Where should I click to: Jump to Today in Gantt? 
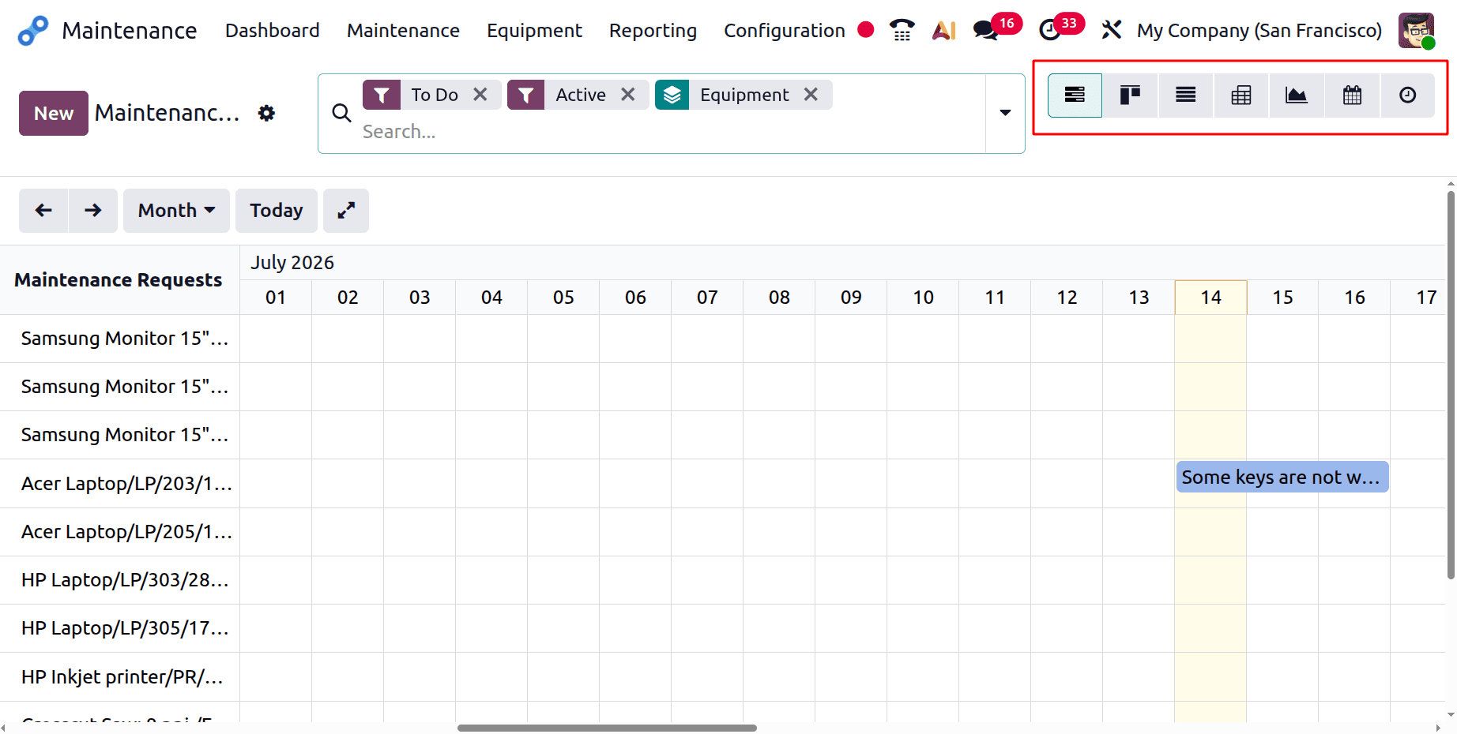pos(277,211)
